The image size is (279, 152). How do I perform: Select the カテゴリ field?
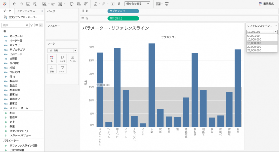[x=15, y=45]
